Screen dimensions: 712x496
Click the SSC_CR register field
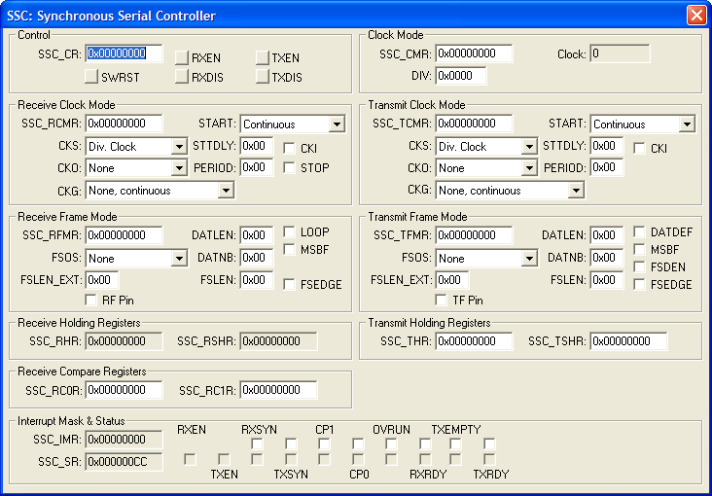click(124, 53)
